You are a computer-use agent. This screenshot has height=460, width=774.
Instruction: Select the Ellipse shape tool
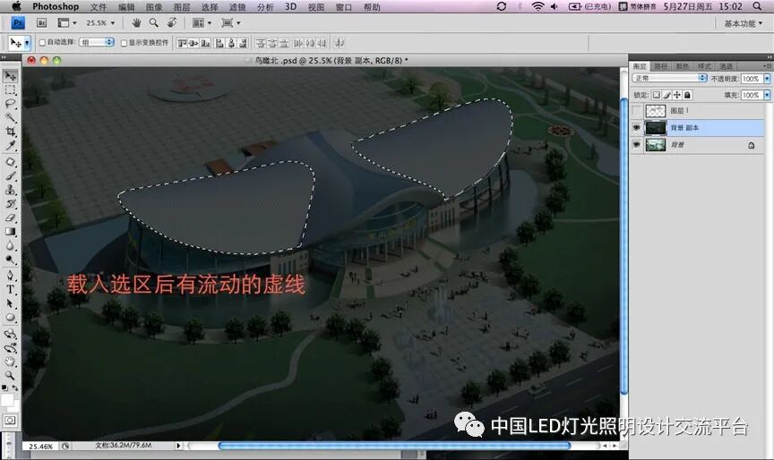click(x=11, y=318)
